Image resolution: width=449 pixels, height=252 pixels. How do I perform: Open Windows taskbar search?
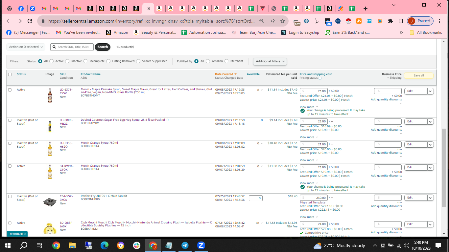click(x=24, y=245)
